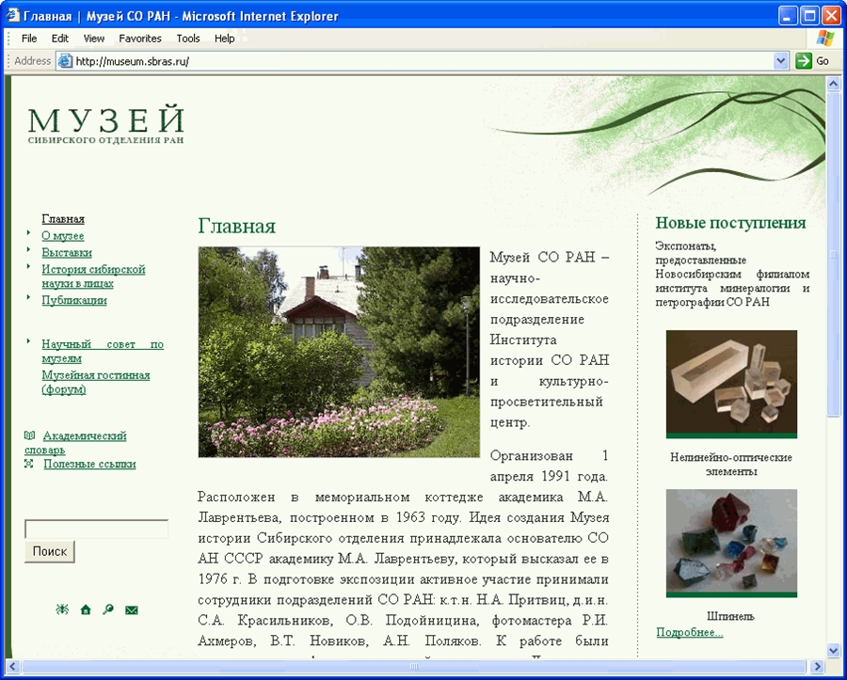
Task: Click the horizontal scrollbar left arrow
Action: click(x=12, y=666)
